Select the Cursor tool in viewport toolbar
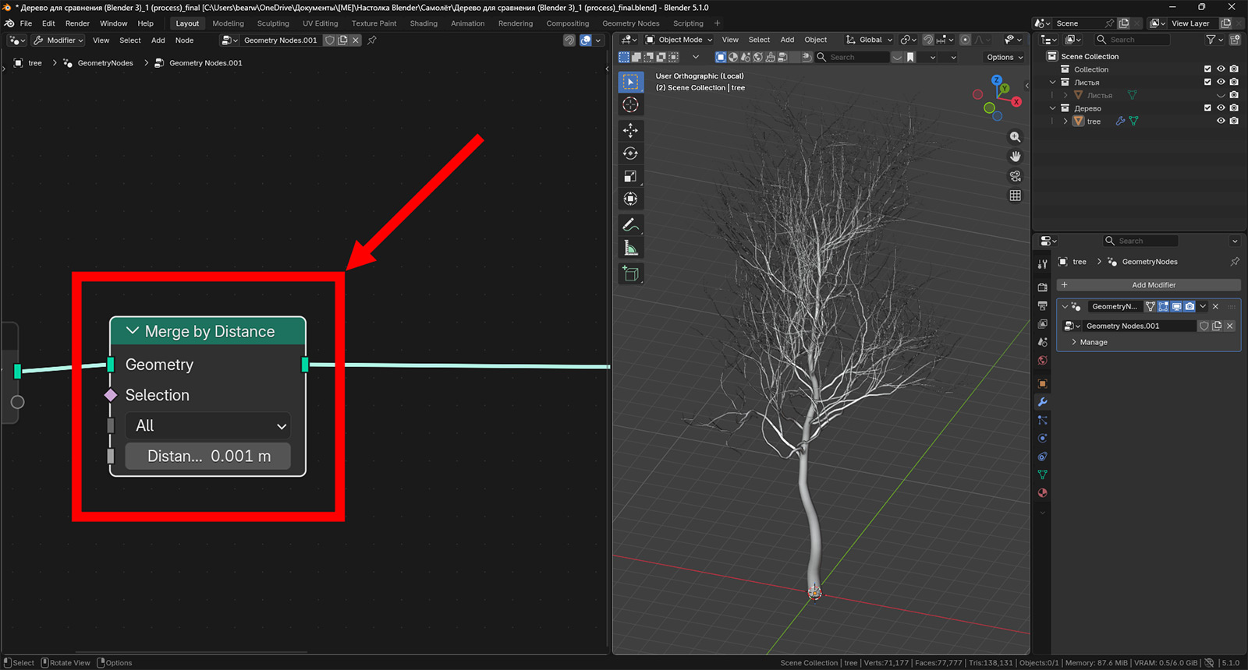Screen dimensions: 1248x670 click(x=630, y=104)
